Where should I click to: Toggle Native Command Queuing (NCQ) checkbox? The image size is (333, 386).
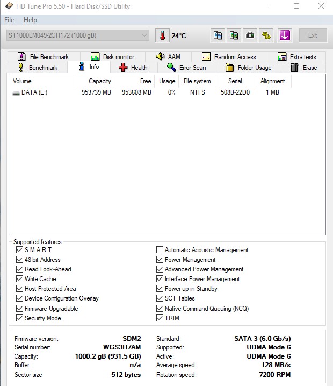tap(160, 309)
